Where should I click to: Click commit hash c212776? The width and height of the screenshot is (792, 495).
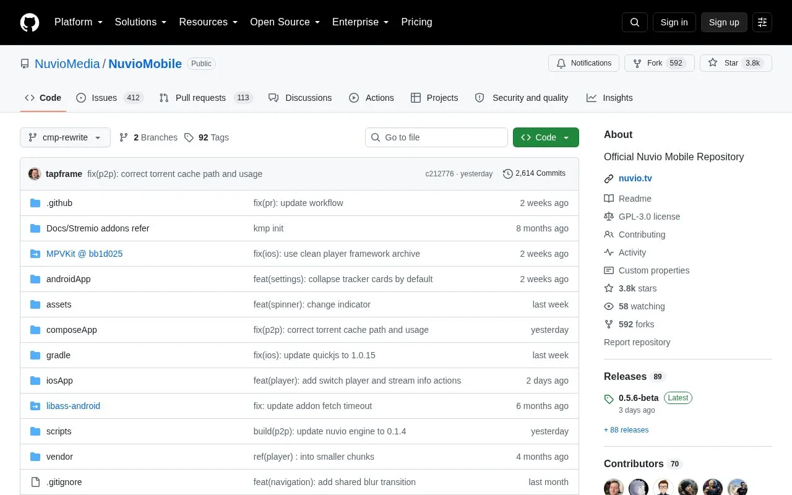pyautogui.click(x=439, y=174)
